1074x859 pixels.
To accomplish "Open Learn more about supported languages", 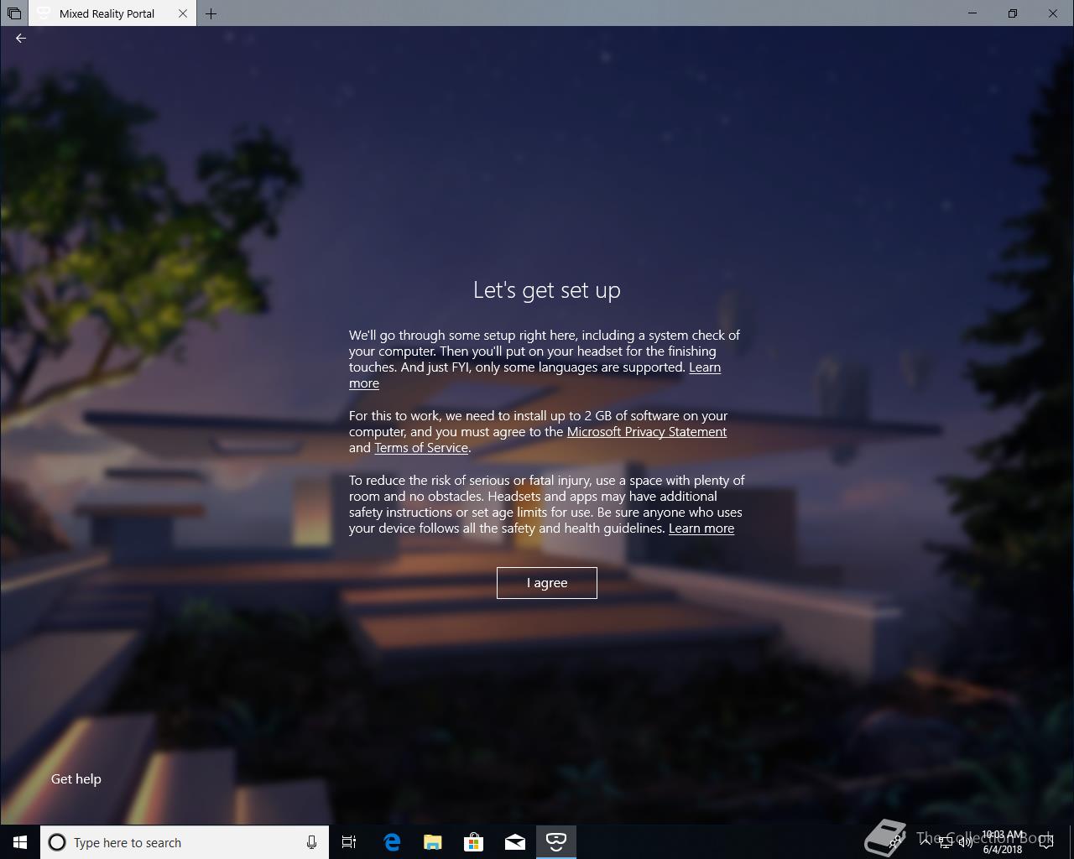I will tap(705, 367).
